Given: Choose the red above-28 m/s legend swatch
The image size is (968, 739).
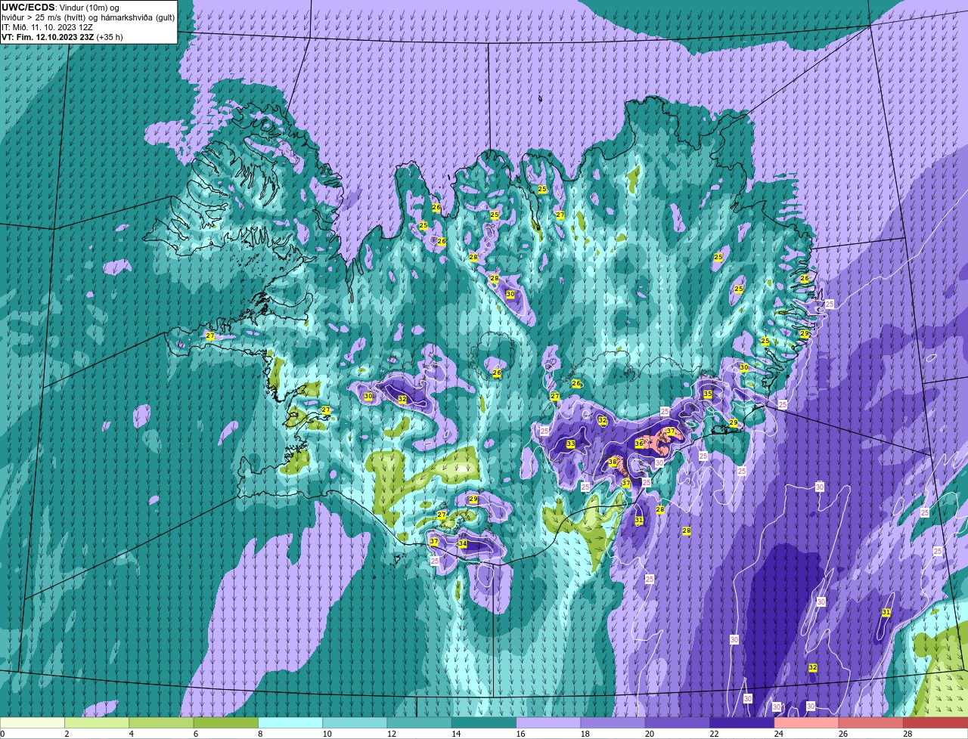Looking at the screenshot, I should tap(935, 722).
